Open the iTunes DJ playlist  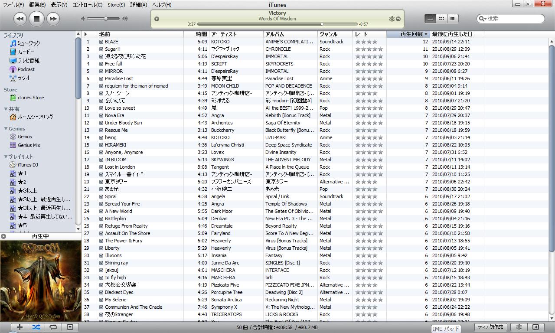tap(28, 165)
